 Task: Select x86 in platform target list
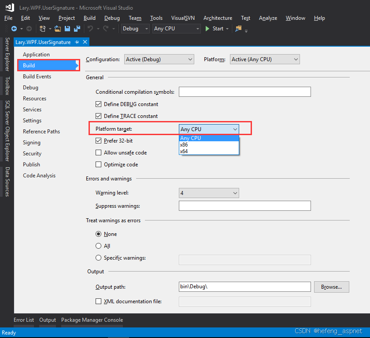209,145
